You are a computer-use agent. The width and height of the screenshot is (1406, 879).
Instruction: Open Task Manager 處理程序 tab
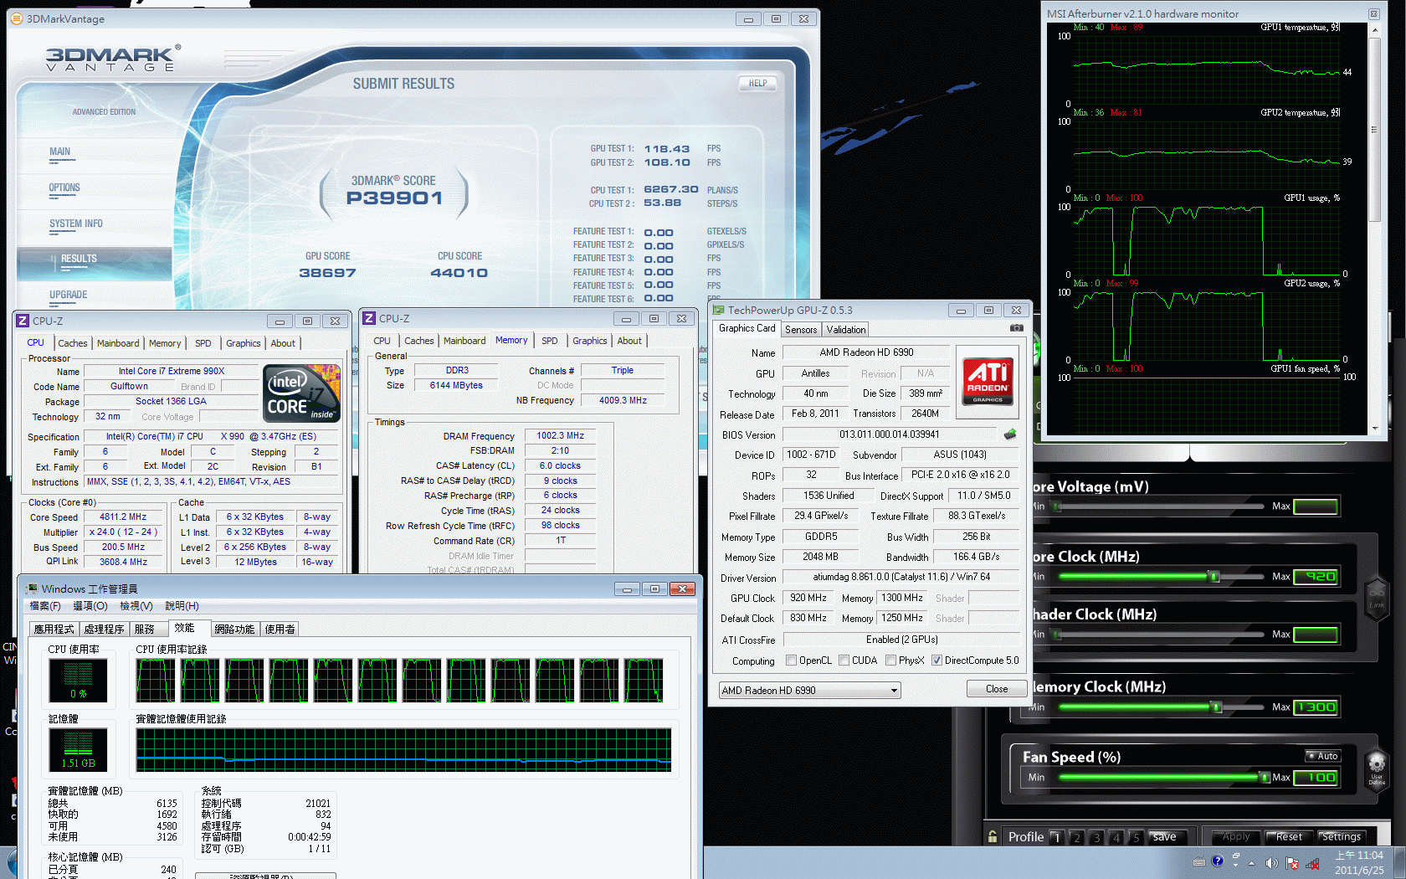pyautogui.click(x=105, y=630)
